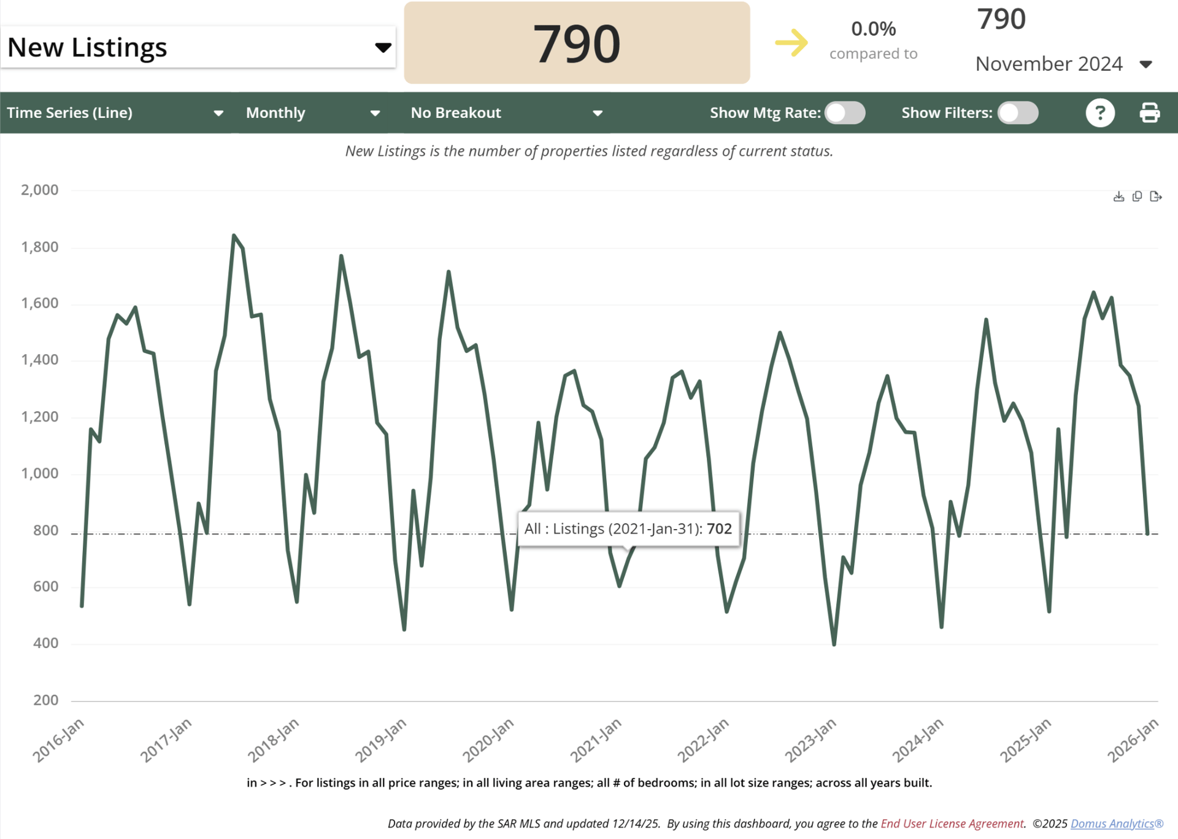The width and height of the screenshot is (1178, 839).
Task: Click the printer icon
Action: (1149, 113)
